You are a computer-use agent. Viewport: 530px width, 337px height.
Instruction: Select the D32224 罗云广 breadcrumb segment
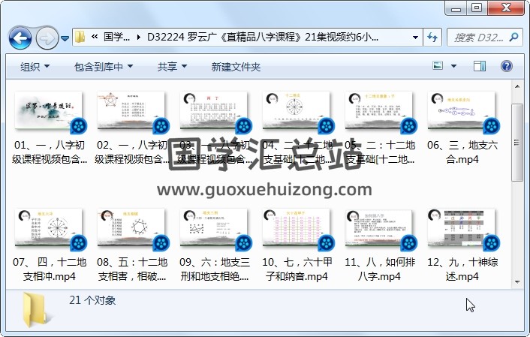pos(262,37)
